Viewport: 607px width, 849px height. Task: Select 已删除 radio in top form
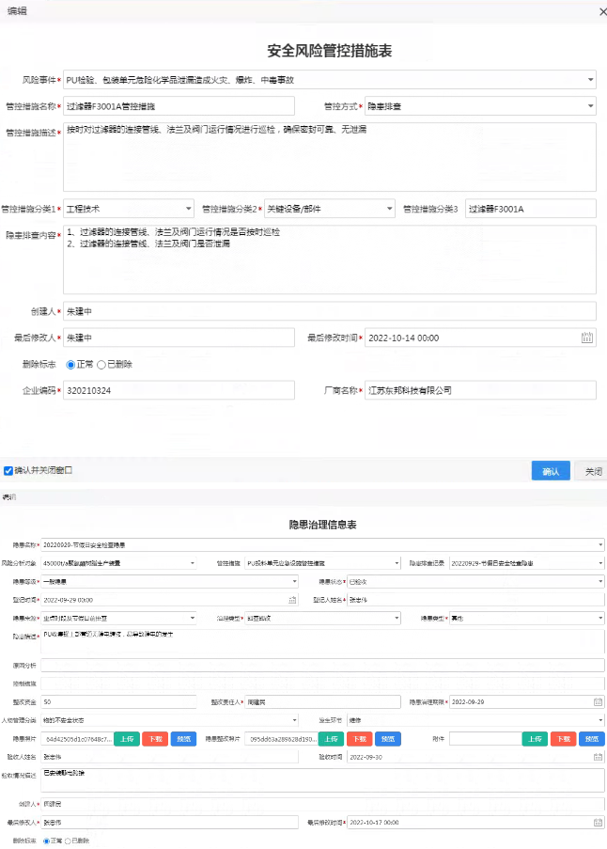point(101,364)
